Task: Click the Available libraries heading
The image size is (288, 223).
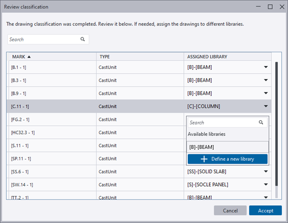Action: pos(206,134)
